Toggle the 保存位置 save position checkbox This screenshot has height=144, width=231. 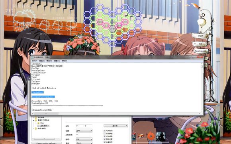click(x=105, y=139)
